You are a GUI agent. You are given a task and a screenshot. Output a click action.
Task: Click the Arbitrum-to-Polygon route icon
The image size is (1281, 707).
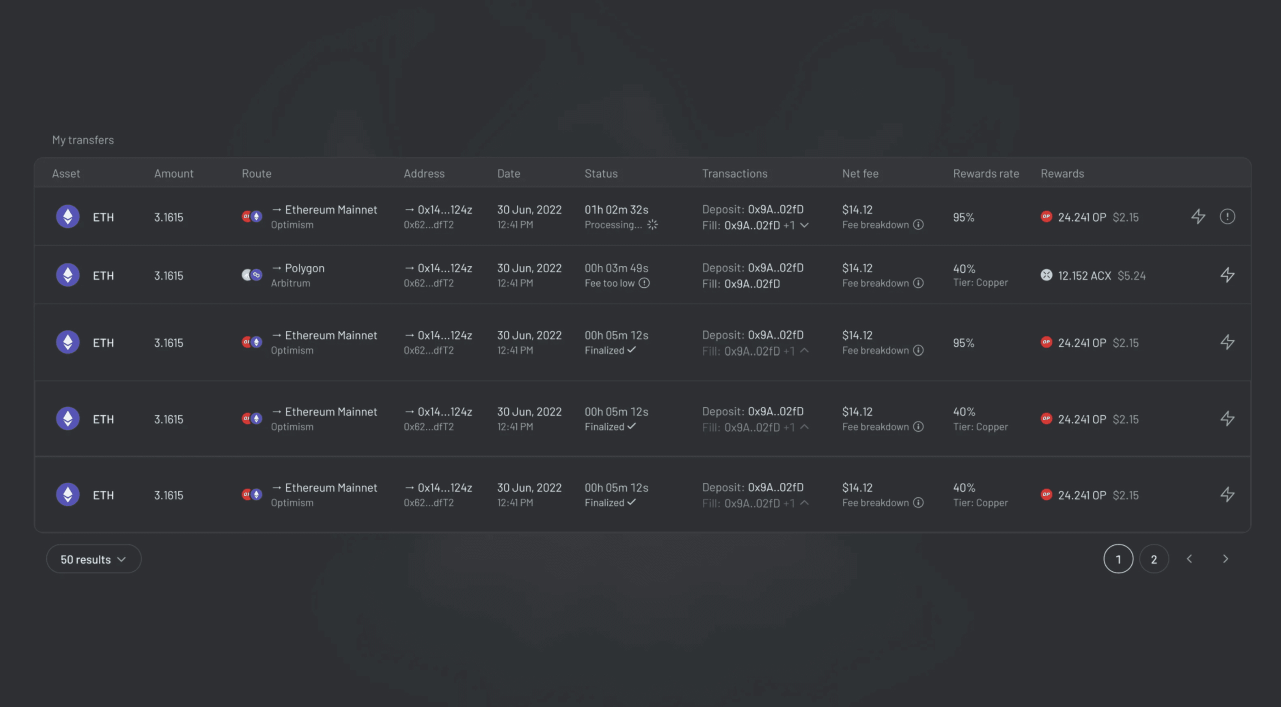coord(252,275)
